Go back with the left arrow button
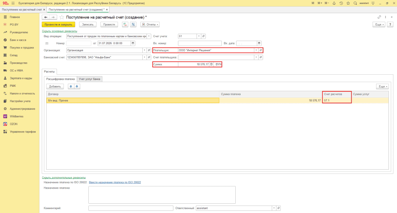 coord(46,17)
